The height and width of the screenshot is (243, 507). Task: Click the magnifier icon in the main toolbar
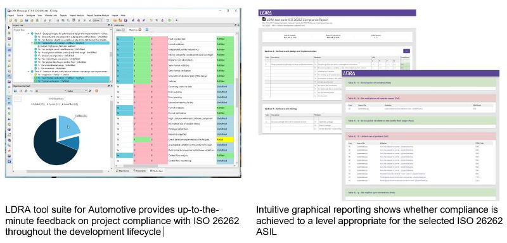pos(63,20)
